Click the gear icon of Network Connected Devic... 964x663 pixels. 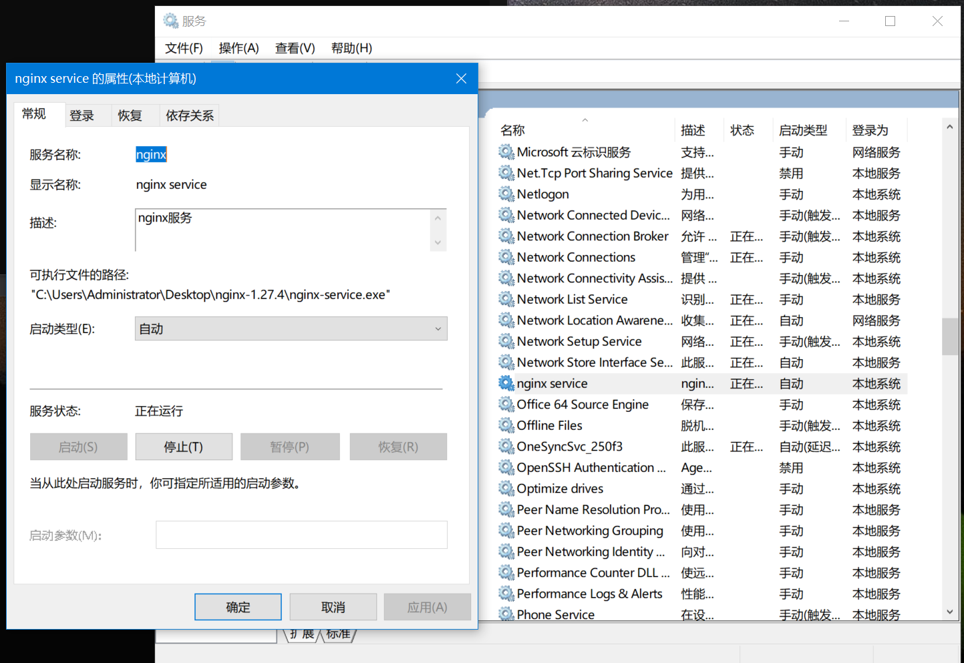click(506, 215)
